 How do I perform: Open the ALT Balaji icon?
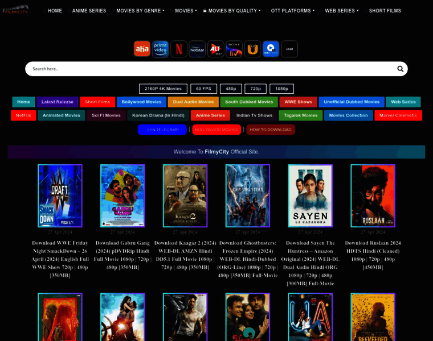click(x=216, y=49)
